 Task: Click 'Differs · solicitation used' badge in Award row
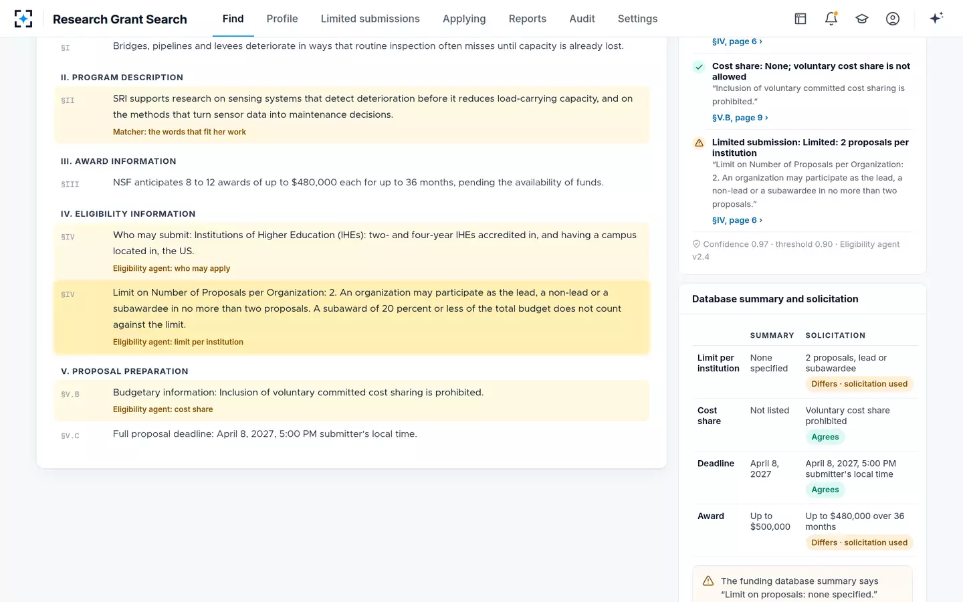[859, 542]
